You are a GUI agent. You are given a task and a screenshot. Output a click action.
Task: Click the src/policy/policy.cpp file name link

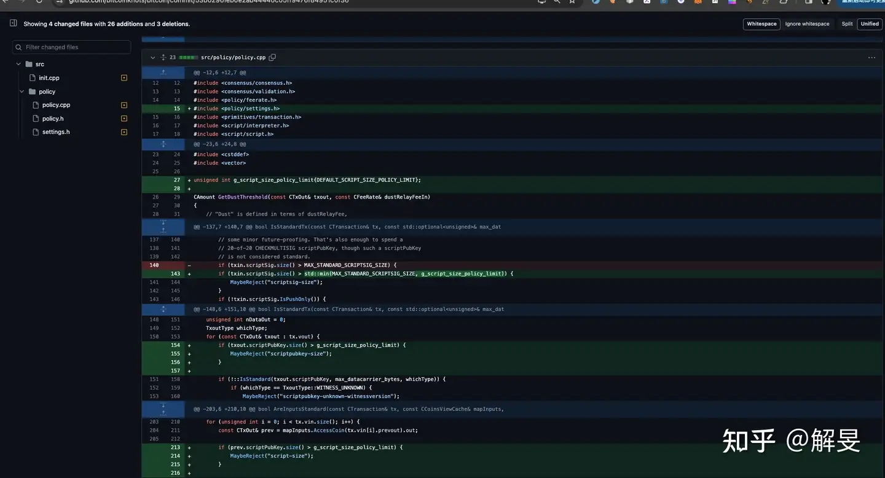tap(233, 57)
